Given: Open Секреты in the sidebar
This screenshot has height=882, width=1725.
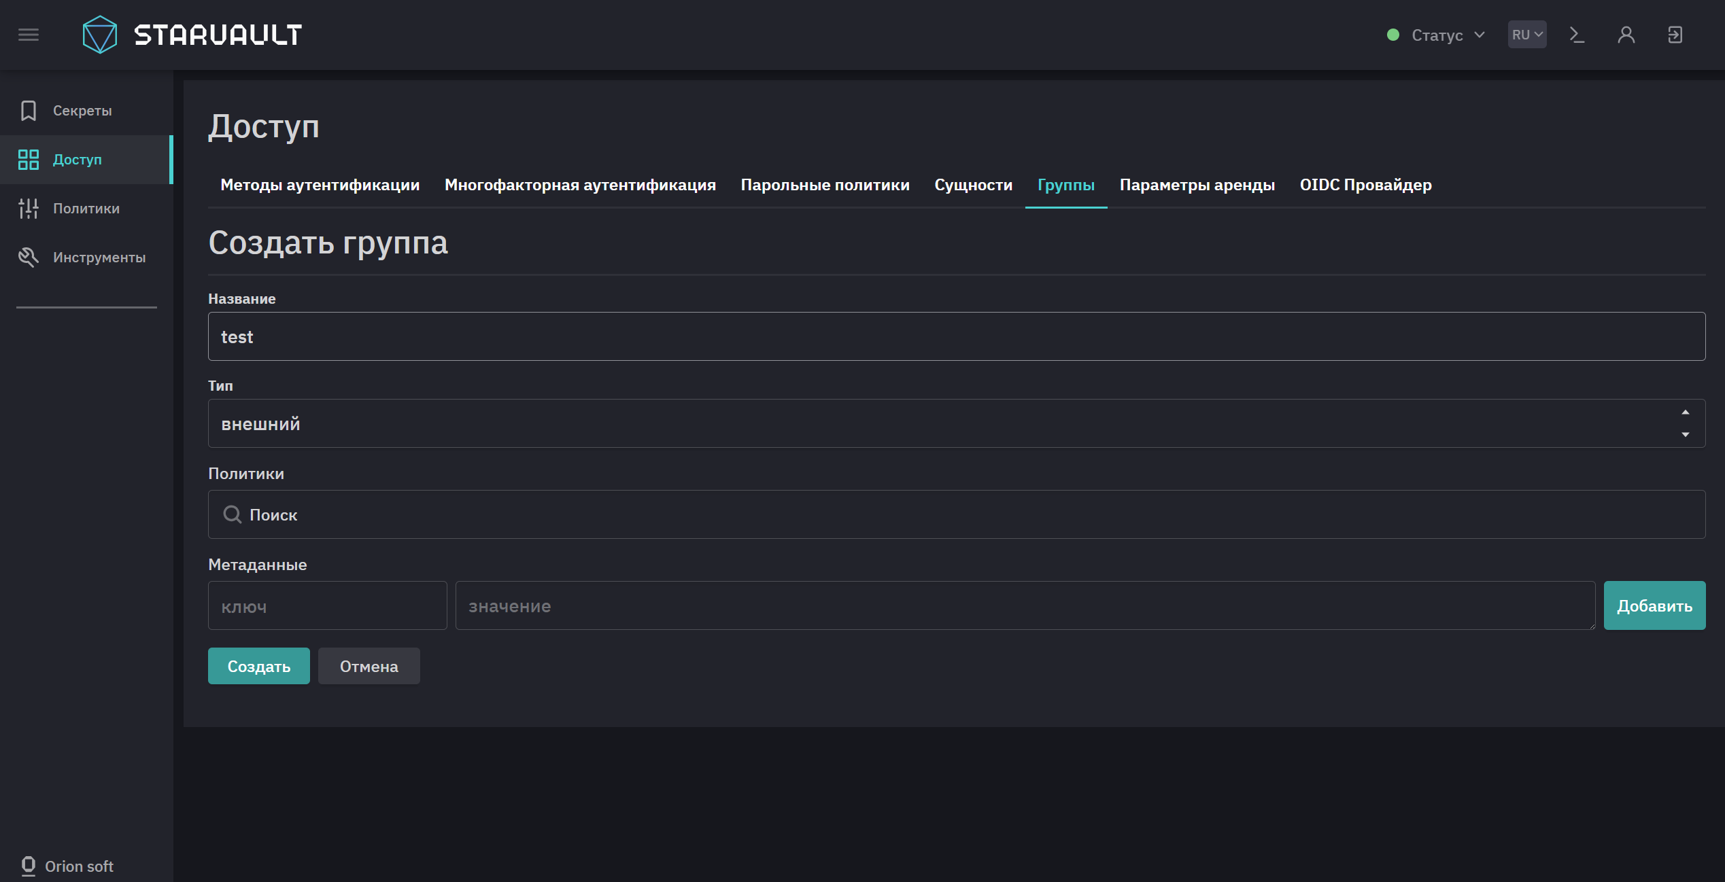Looking at the screenshot, I should pos(86,111).
